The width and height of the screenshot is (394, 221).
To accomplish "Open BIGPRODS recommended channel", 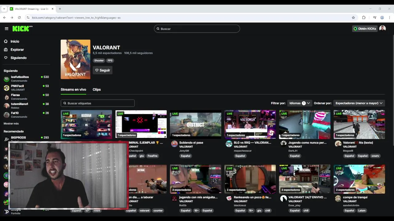I will 26,139.
